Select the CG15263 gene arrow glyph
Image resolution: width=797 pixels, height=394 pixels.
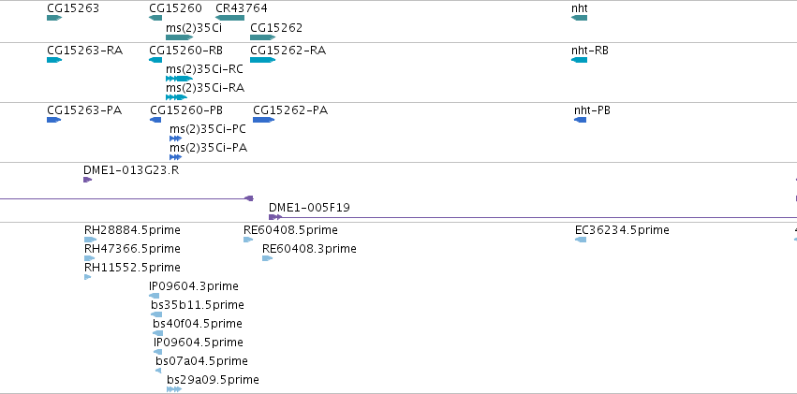coord(54,18)
